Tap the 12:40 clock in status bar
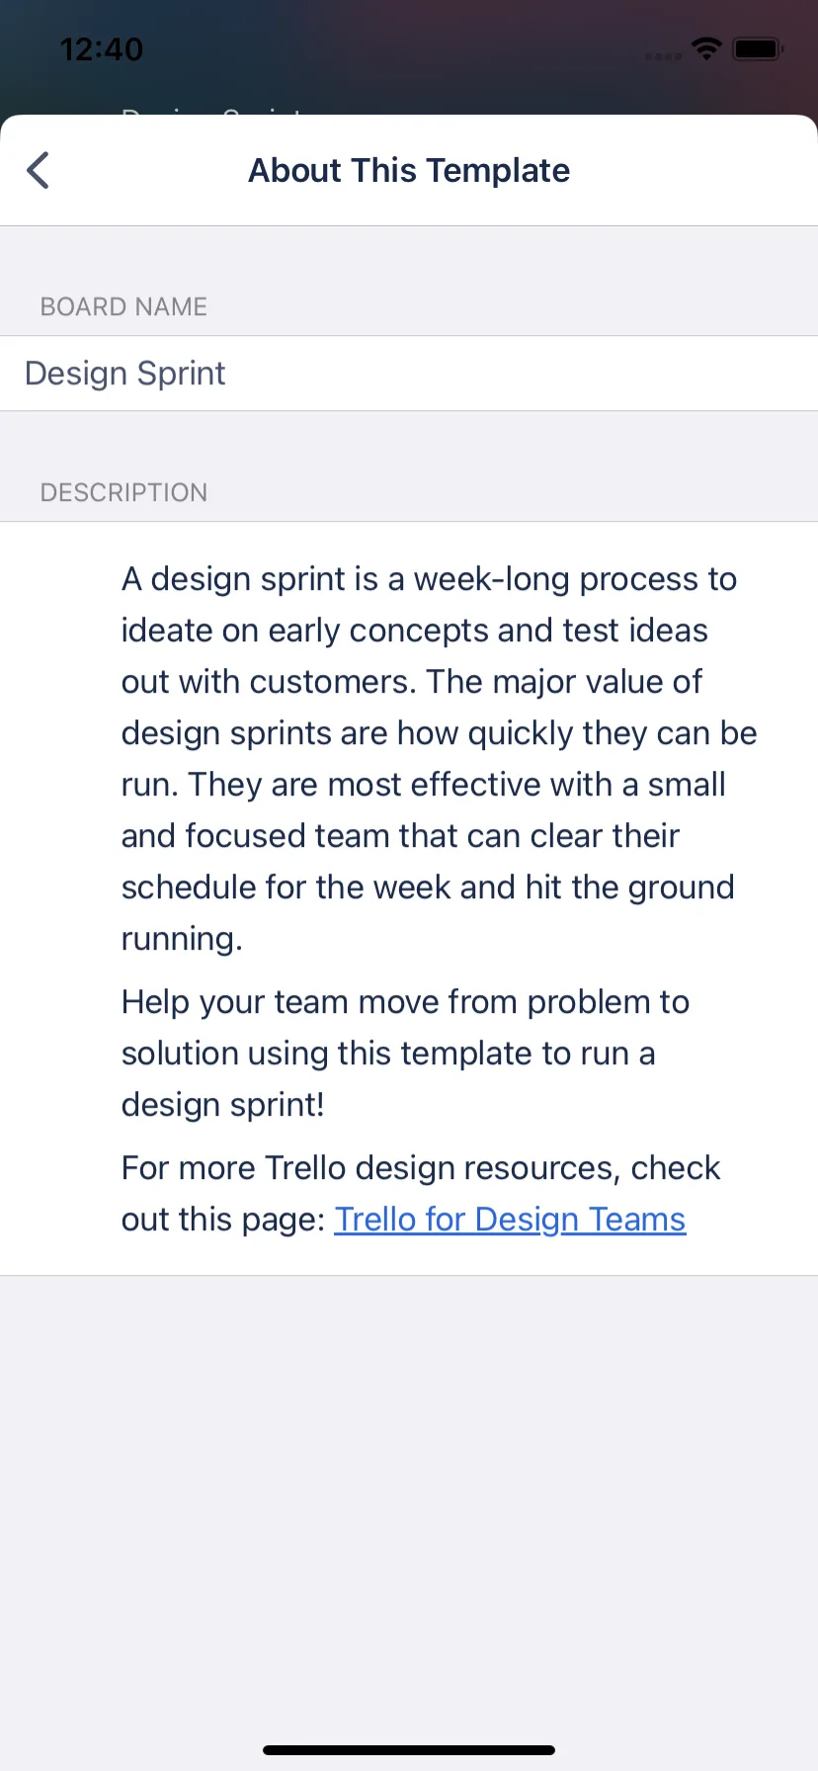Image resolution: width=818 pixels, height=1771 pixels. tap(101, 48)
